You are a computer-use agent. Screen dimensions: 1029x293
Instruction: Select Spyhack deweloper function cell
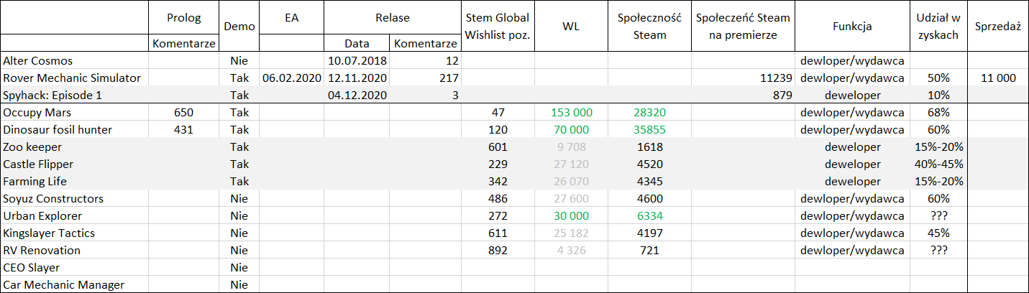pyautogui.click(x=852, y=96)
